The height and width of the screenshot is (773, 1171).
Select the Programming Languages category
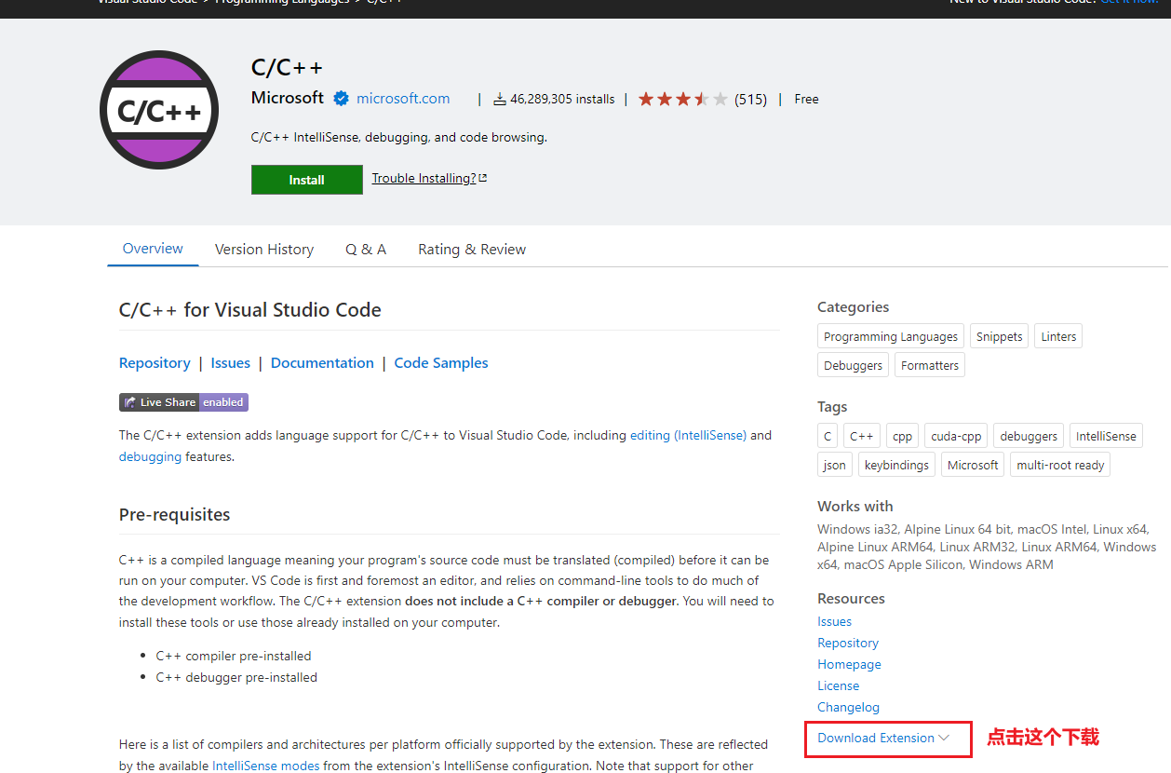[x=891, y=336]
